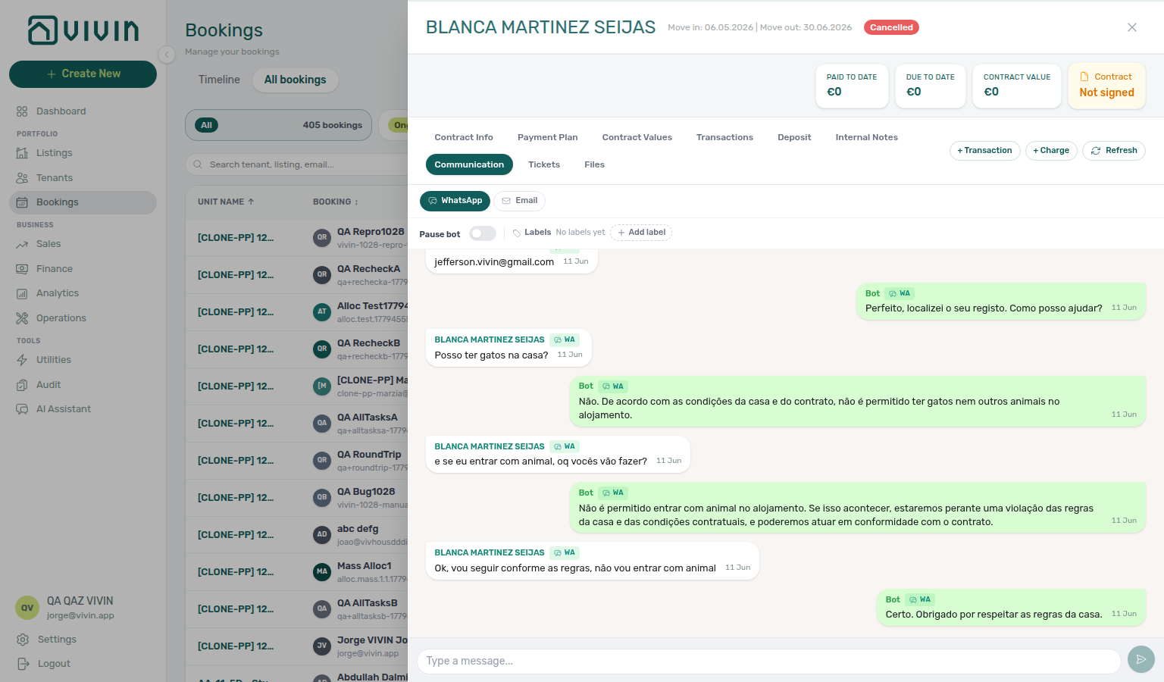The image size is (1164, 682).
Task: Click the MA avatar of Mass Alloc1
Action: pyautogui.click(x=322, y=572)
